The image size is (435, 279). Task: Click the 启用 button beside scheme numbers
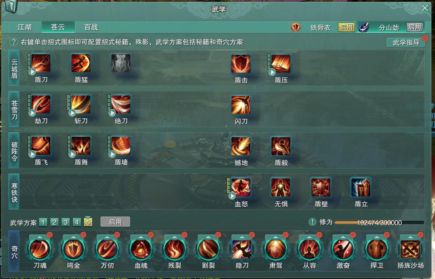click(x=115, y=222)
